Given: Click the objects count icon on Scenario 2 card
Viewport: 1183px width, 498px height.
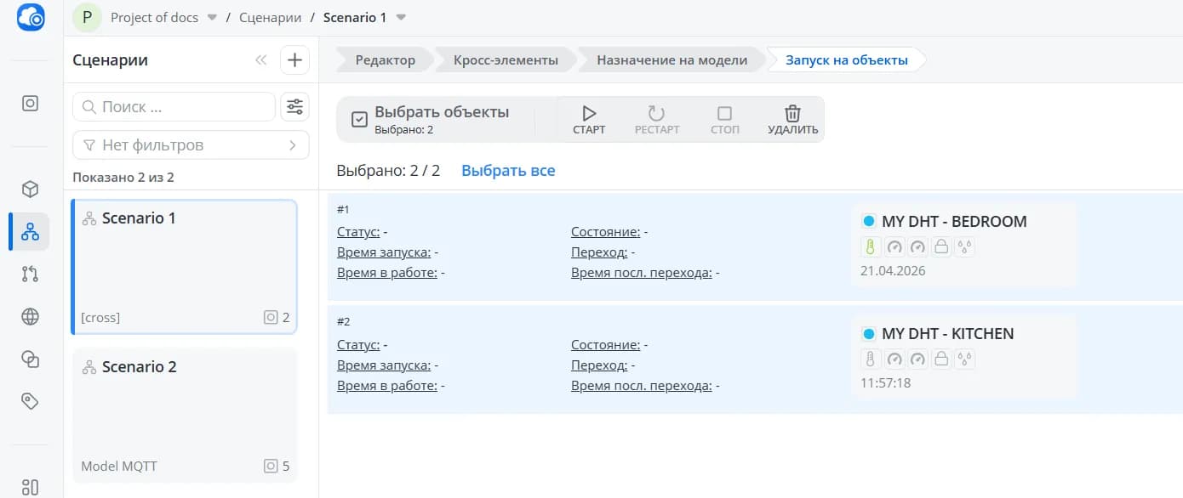Looking at the screenshot, I should (271, 466).
